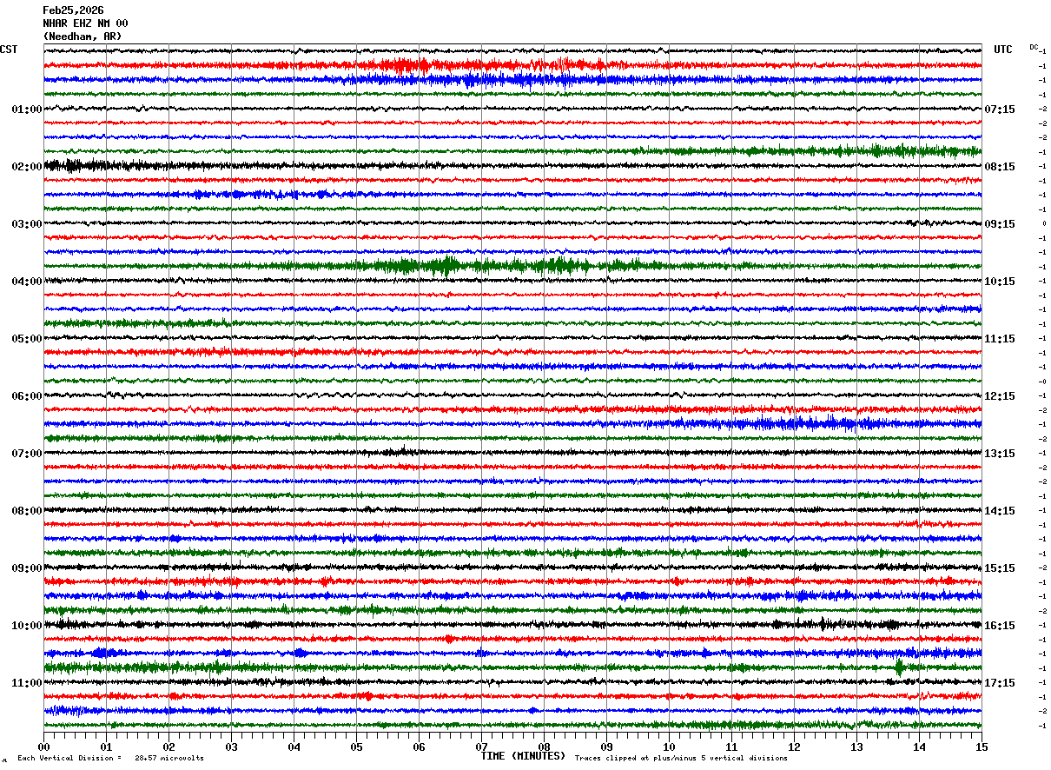Click the '12:15' UTC time label

tap(1000, 396)
